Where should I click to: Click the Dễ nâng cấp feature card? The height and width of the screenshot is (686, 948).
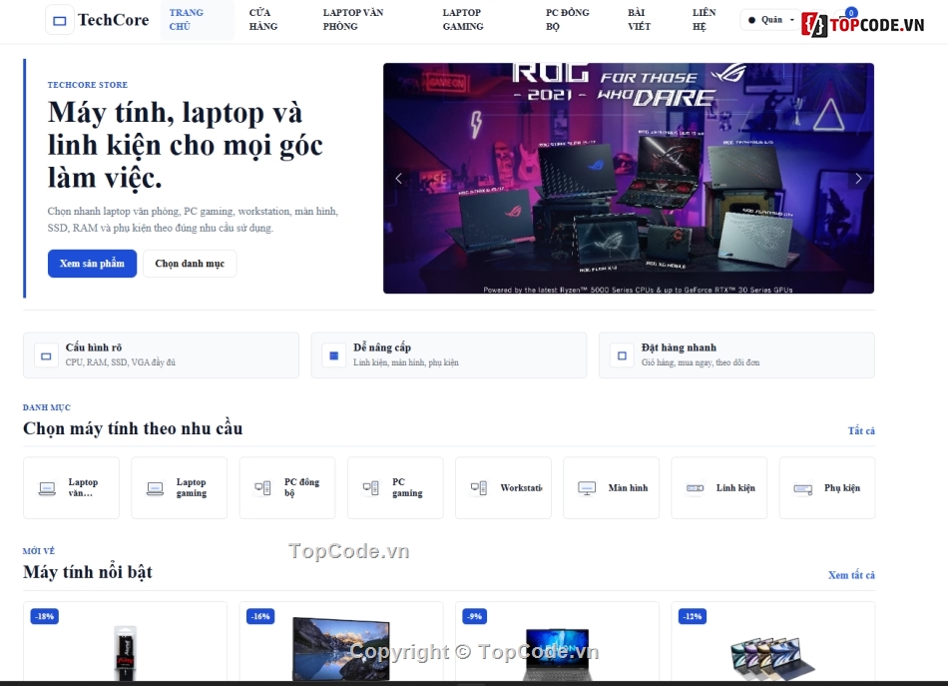[x=449, y=355]
